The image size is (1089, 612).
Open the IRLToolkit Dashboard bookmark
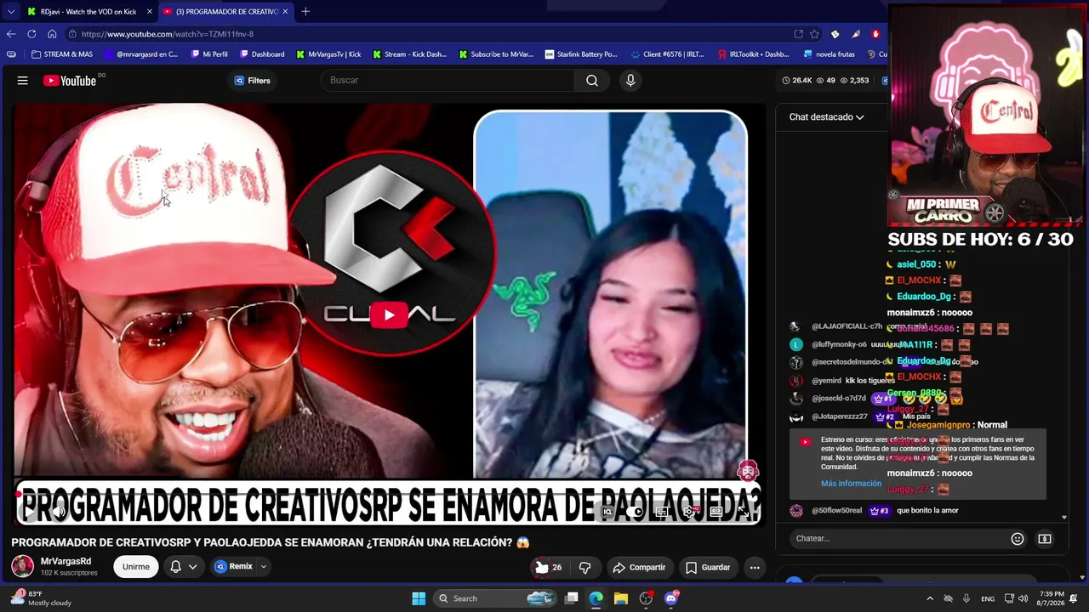754,54
